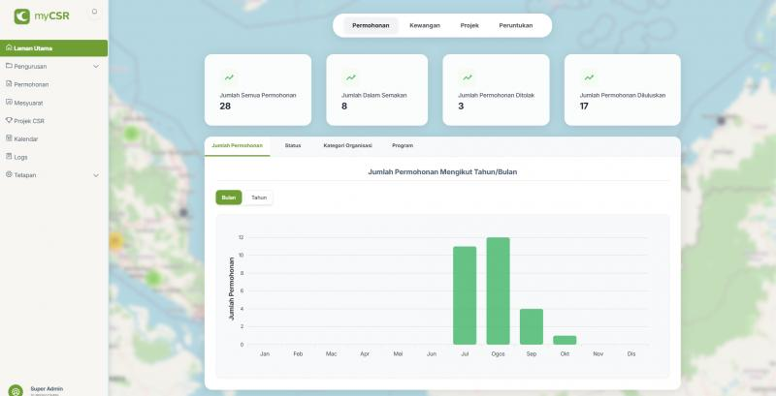776x396 pixels.
Task: Select the Permohonan top tab
Action: click(371, 26)
